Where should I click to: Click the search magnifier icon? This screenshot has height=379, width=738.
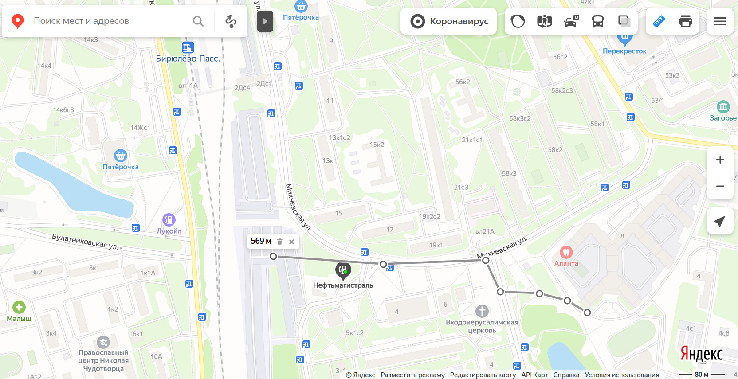click(x=198, y=21)
